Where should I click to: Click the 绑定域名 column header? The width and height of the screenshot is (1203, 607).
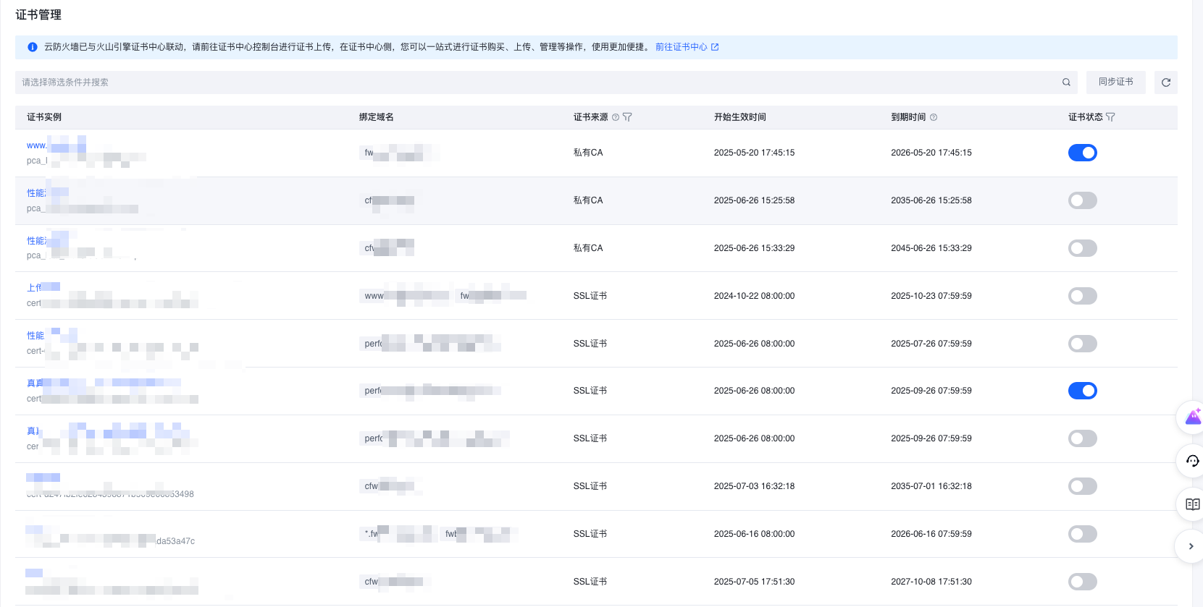pos(377,117)
